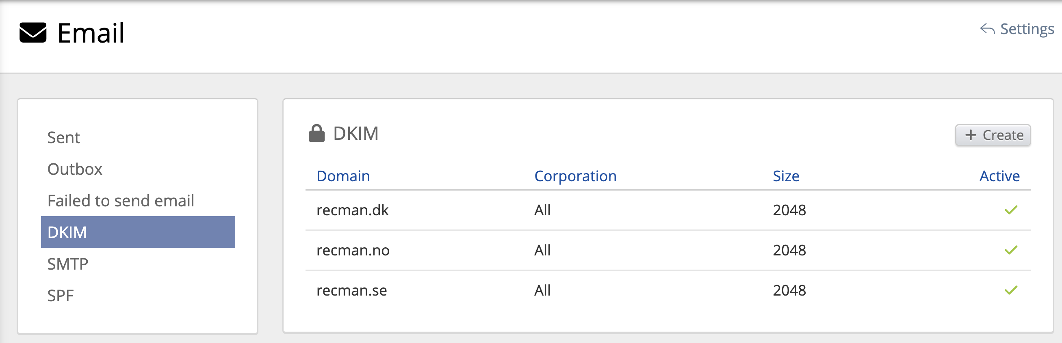
Task: Open the SPF section
Action: pyautogui.click(x=138, y=295)
